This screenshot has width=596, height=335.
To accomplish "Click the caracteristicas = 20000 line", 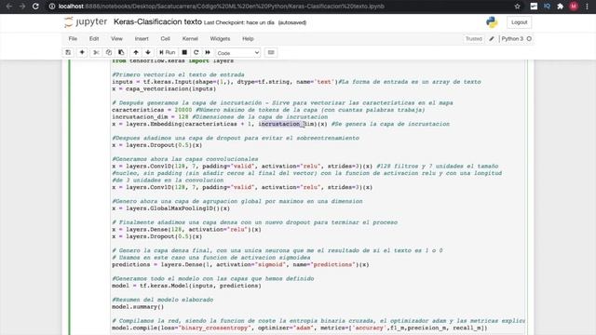I will point(268,110).
